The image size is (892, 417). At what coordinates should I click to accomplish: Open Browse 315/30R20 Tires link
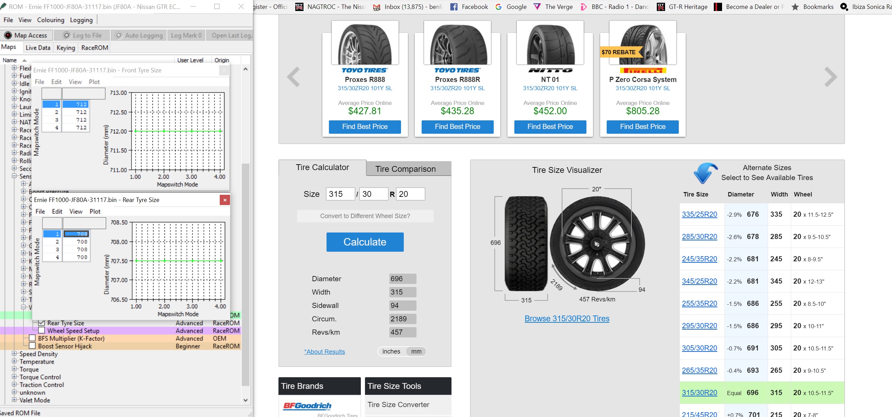(x=567, y=319)
